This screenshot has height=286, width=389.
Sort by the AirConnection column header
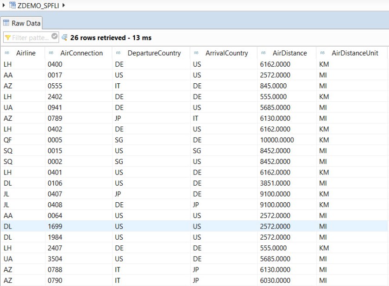[82, 53]
